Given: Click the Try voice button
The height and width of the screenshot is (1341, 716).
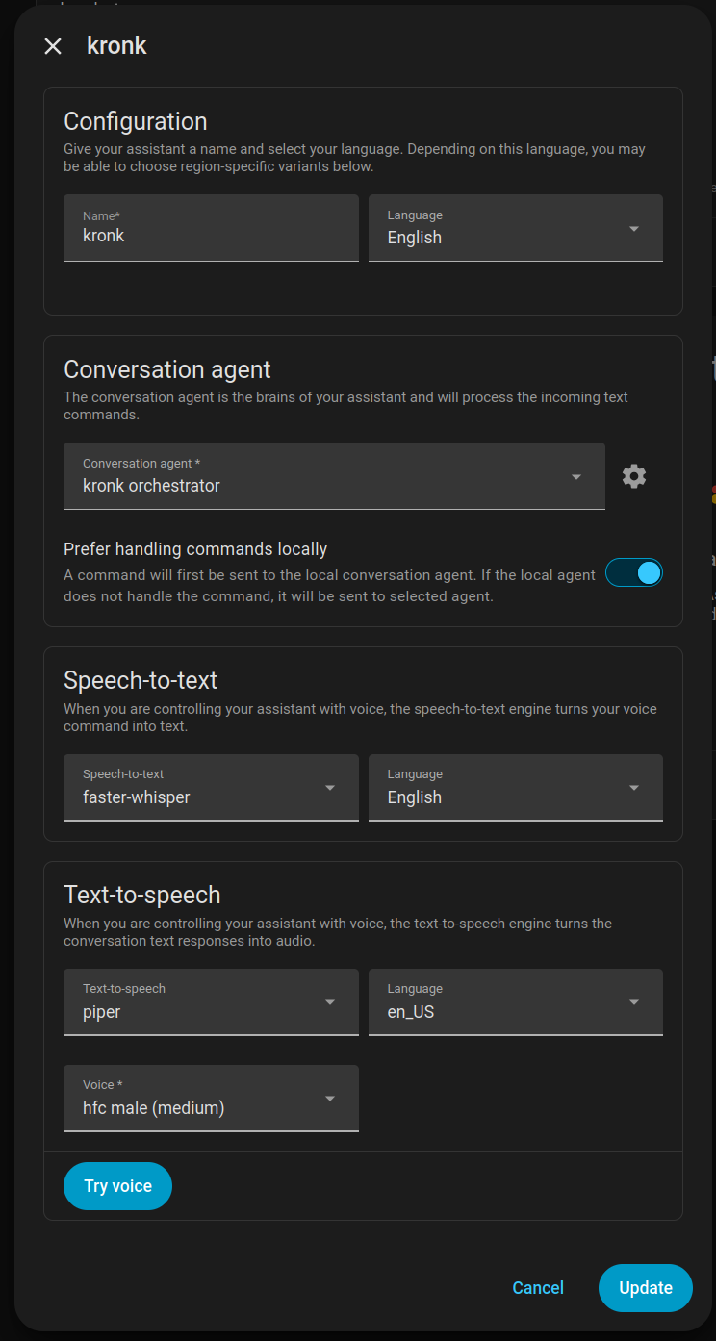Looking at the screenshot, I should pyautogui.click(x=117, y=1186).
